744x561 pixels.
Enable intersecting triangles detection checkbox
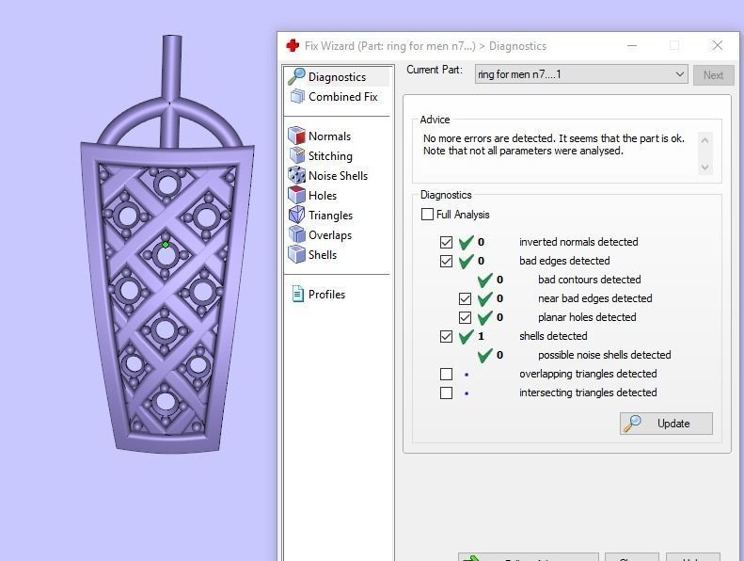point(446,393)
